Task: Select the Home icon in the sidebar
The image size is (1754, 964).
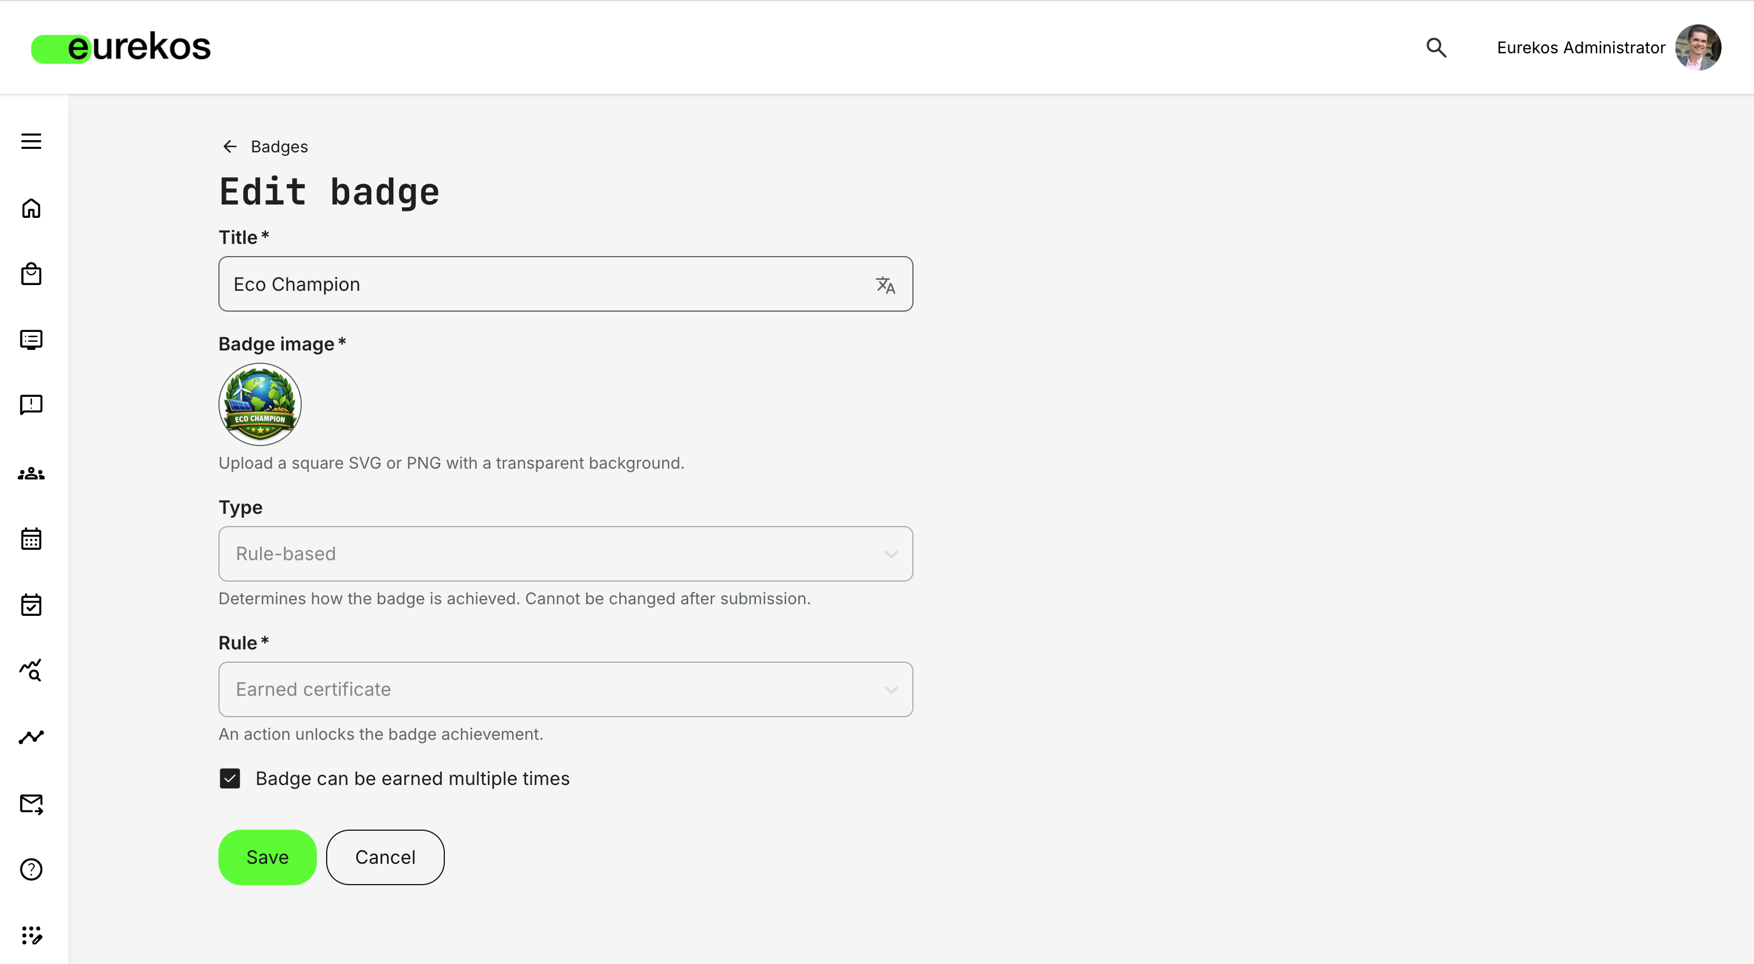Action: tap(31, 209)
